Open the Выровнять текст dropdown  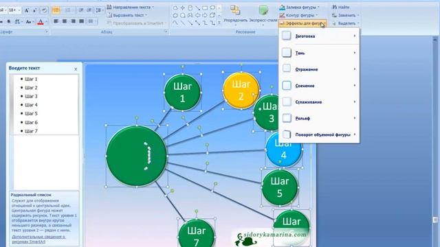(x=127, y=15)
